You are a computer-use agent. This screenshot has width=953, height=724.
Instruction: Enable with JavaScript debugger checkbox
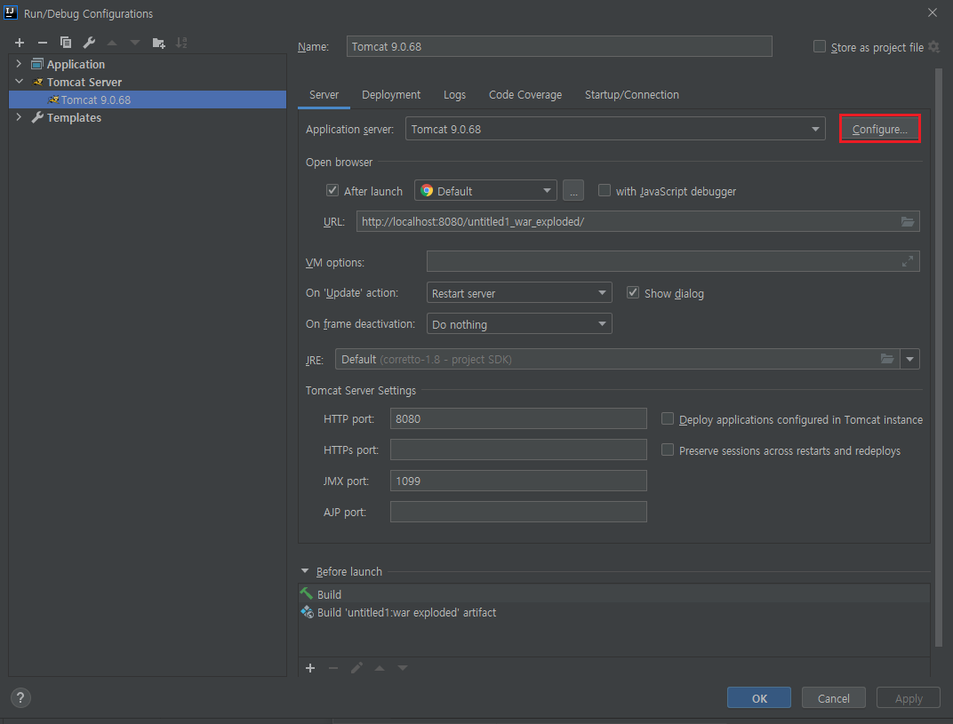point(605,190)
